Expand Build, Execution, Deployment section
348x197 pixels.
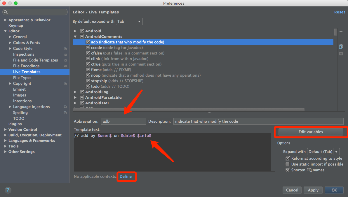5,135
